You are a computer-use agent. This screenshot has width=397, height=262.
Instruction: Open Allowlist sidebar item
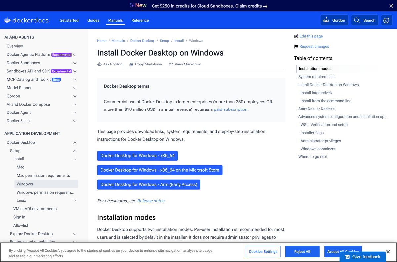coord(21,225)
